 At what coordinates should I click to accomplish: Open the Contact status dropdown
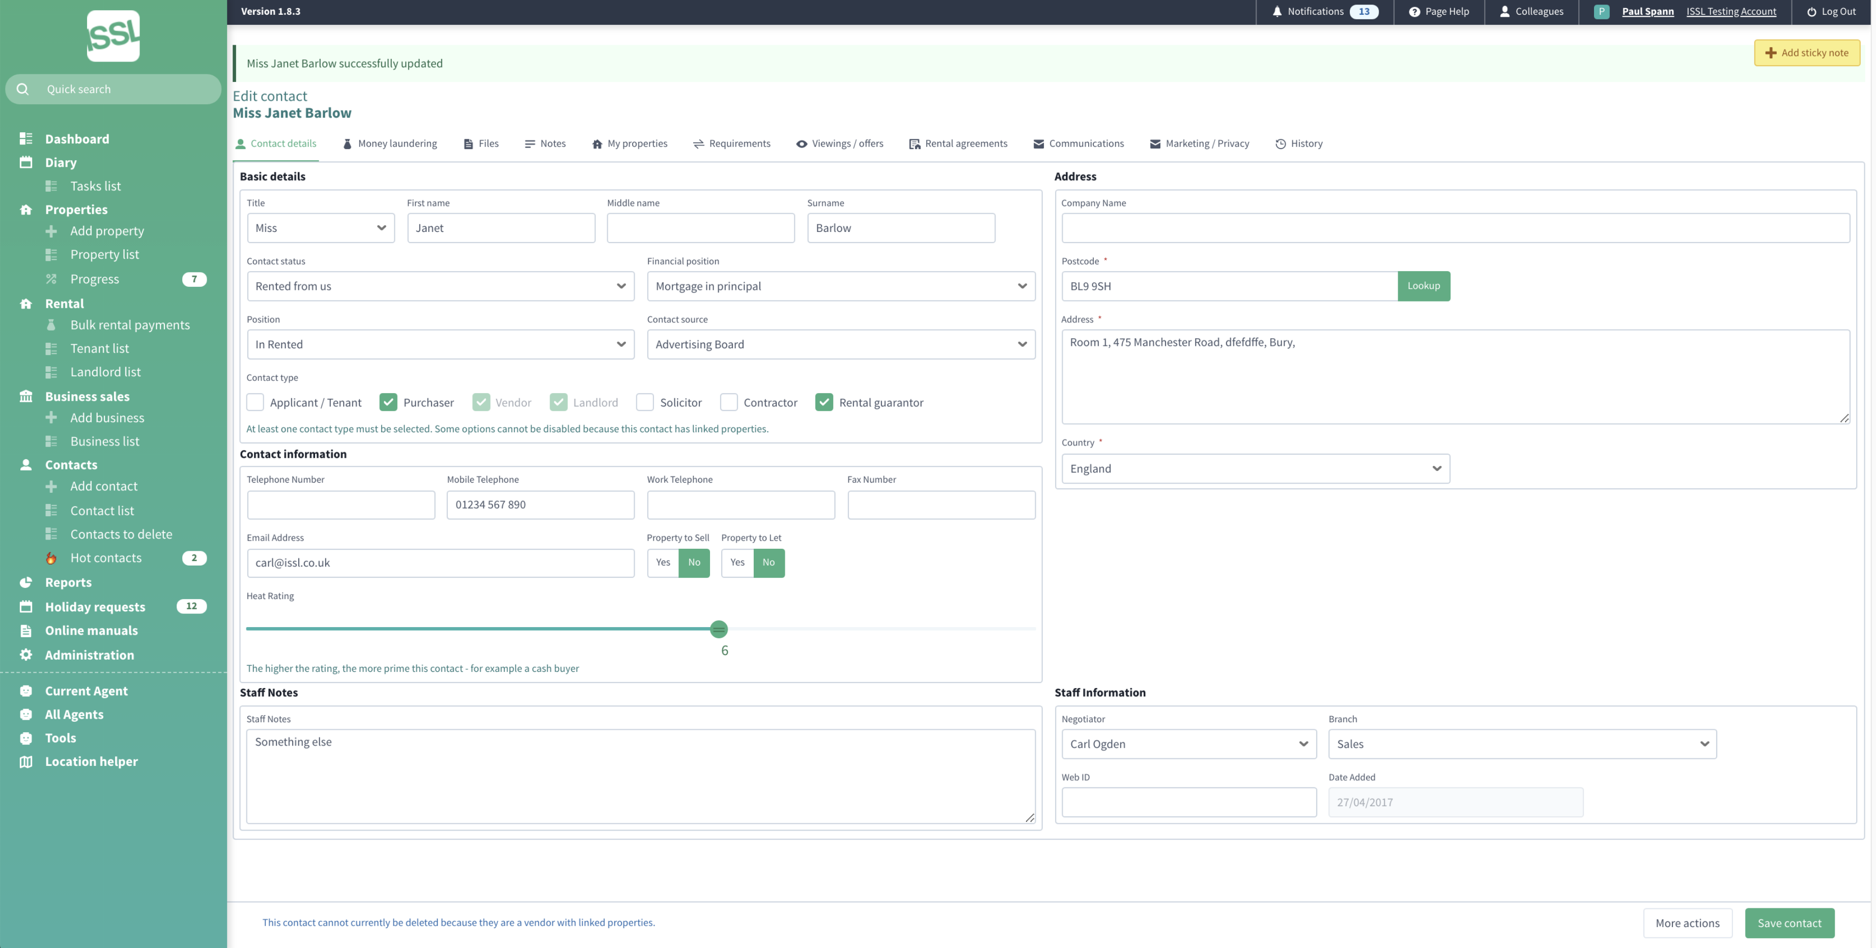(x=440, y=286)
